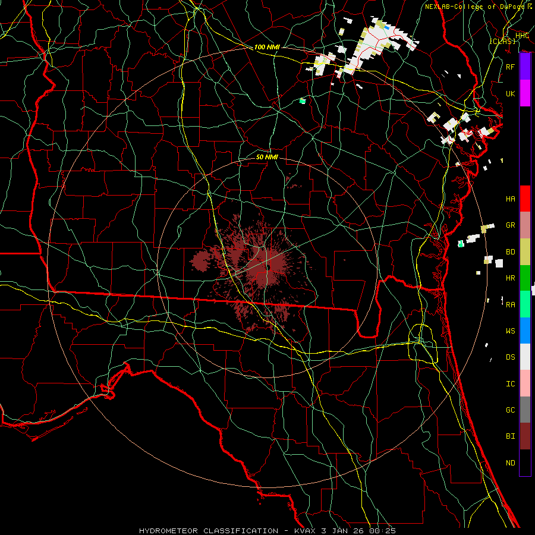Pick the dark green HR legend swatch
Viewport: 535px width, 535px height.
click(x=525, y=278)
